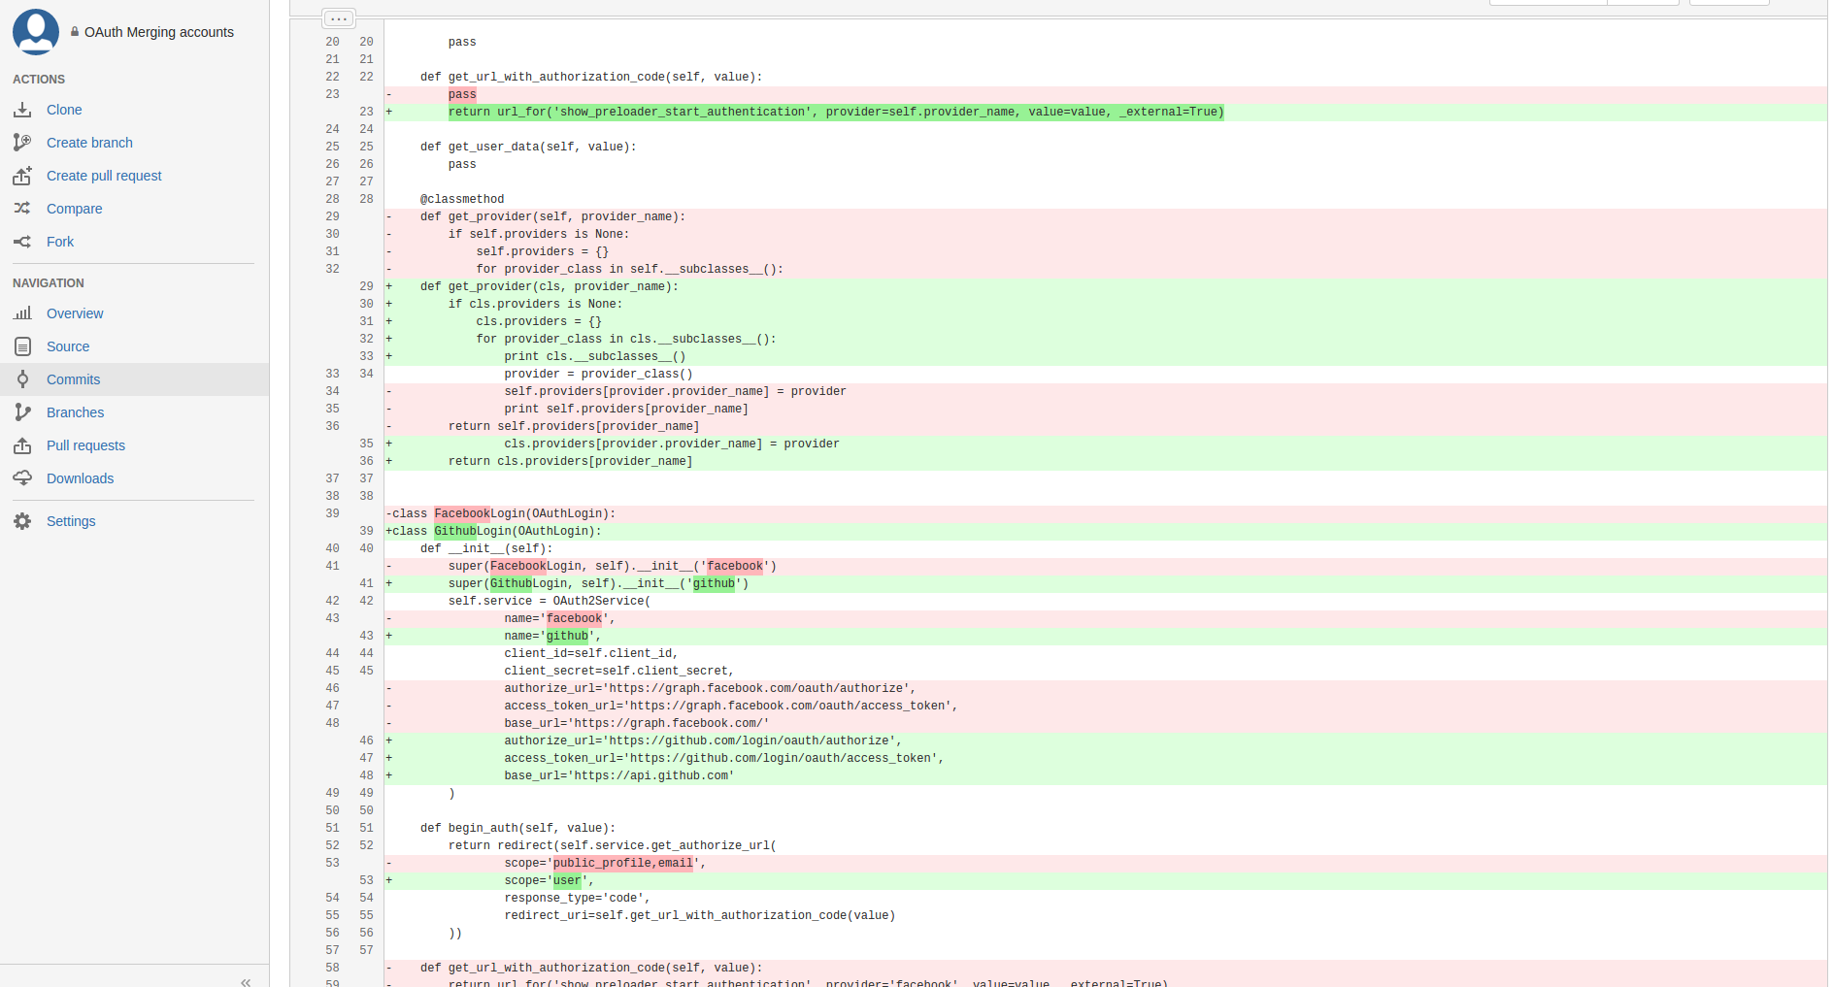Click the repository avatar icon
This screenshot has width=1834, height=987.
(36, 32)
